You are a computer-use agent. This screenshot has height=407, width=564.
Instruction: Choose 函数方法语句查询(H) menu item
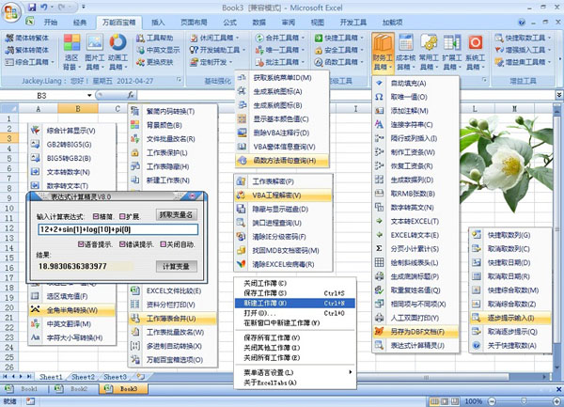282,161
